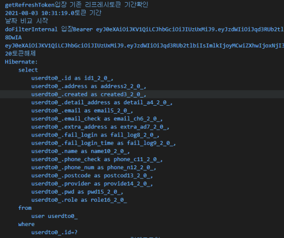Screen dimensions: 284x238
Task: Click the 'fail_login as fail_log8_2_0_' line
Action: (x=95, y=135)
